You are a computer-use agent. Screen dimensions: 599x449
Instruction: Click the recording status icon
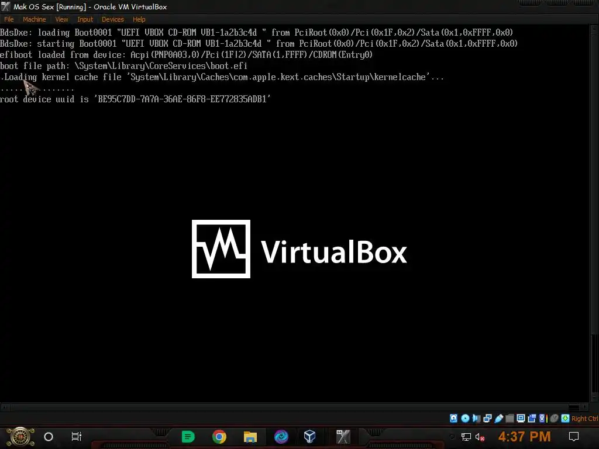click(532, 419)
